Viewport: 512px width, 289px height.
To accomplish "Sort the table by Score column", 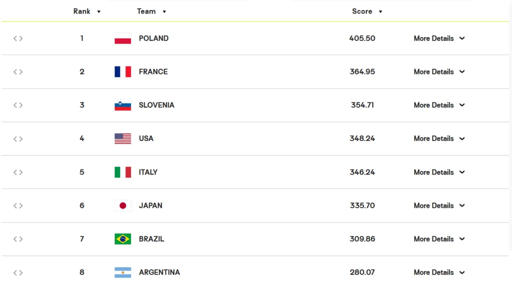I will pyautogui.click(x=367, y=11).
